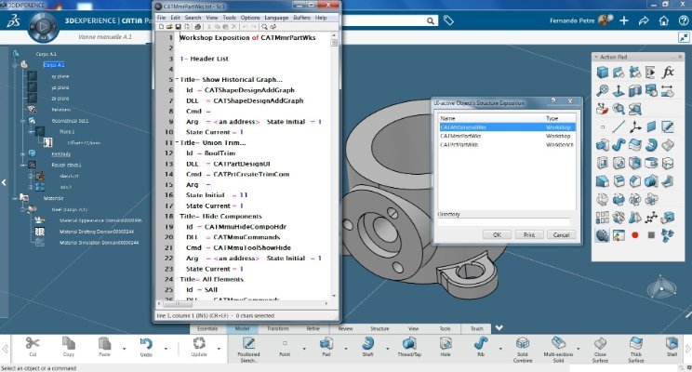Click the Cut scissors icon

33,343
